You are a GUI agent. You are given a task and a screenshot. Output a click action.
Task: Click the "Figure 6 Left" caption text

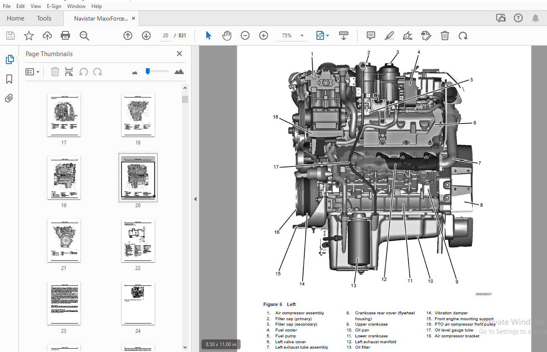pyautogui.click(x=280, y=304)
